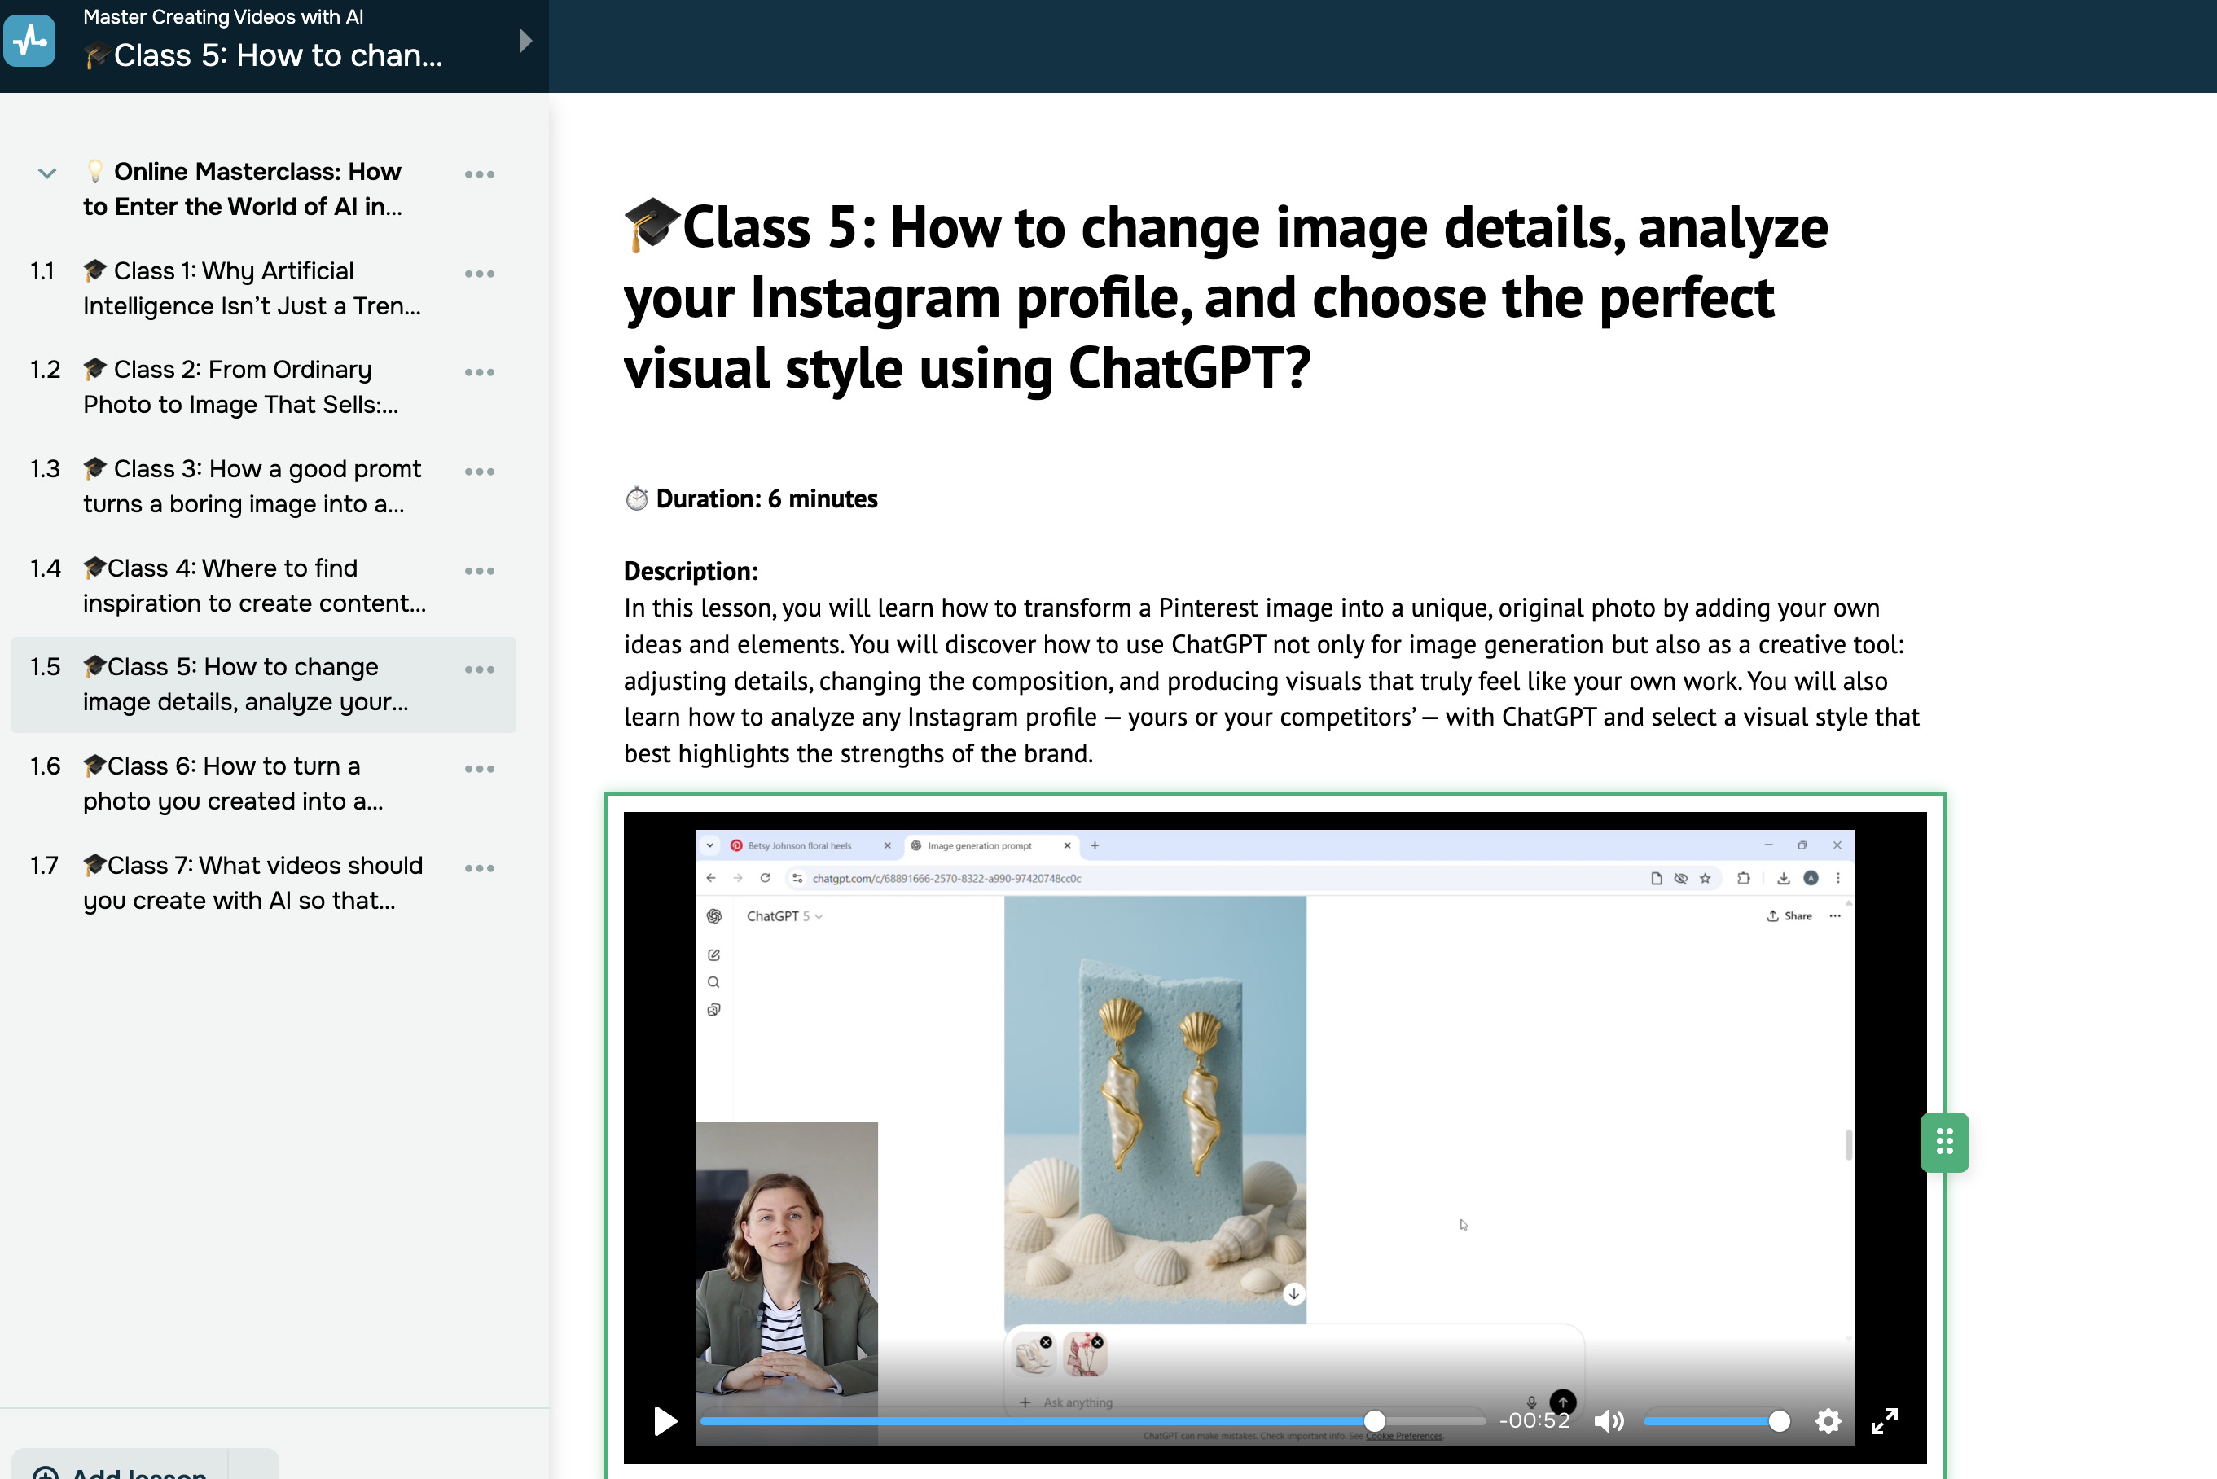The height and width of the screenshot is (1479, 2217).
Task: Play the lesson video
Action: (x=665, y=1420)
